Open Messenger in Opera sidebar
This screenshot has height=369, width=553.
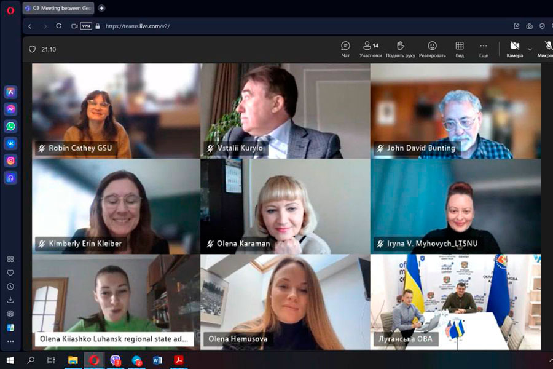click(x=10, y=109)
